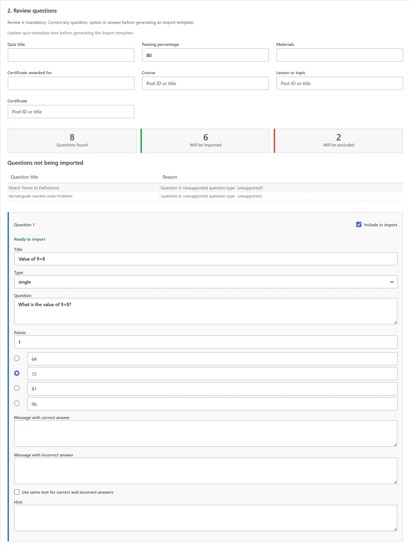Open the Type dropdown showing single
The image size is (410, 546).
pyautogui.click(x=206, y=282)
